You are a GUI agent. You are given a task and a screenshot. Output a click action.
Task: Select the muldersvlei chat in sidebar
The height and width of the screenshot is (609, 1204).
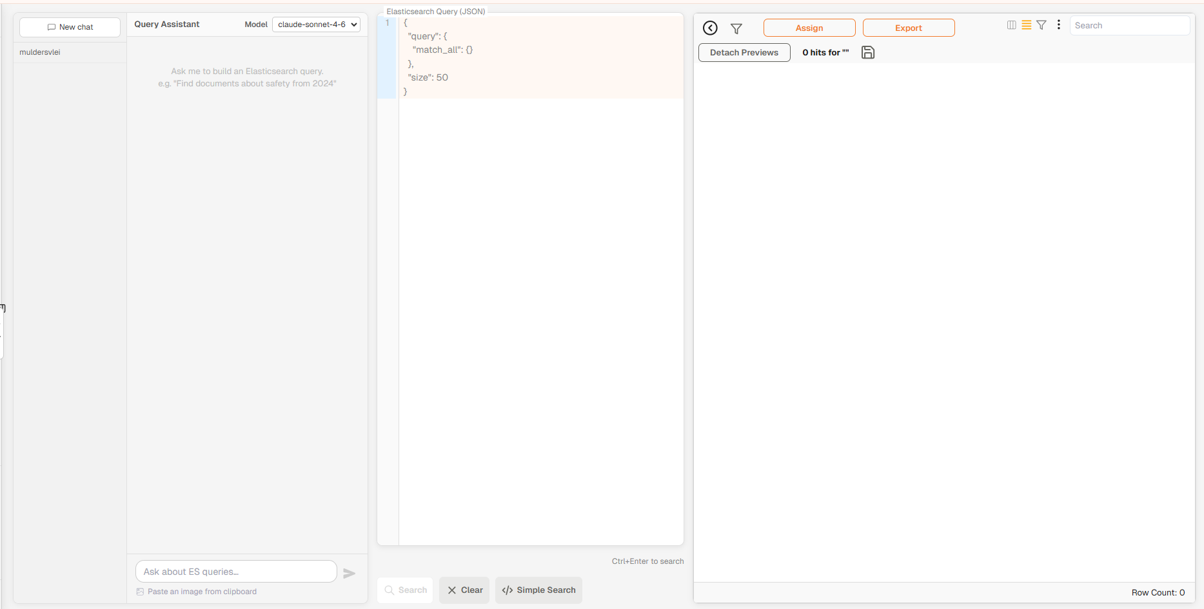tap(39, 52)
